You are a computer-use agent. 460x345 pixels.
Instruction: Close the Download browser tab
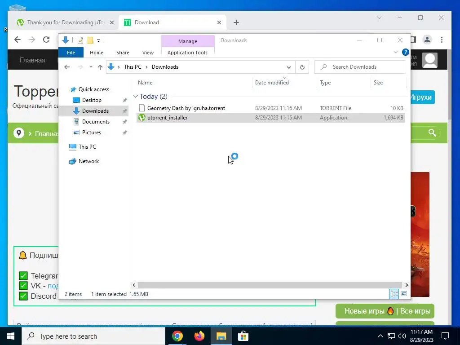[219, 22]
